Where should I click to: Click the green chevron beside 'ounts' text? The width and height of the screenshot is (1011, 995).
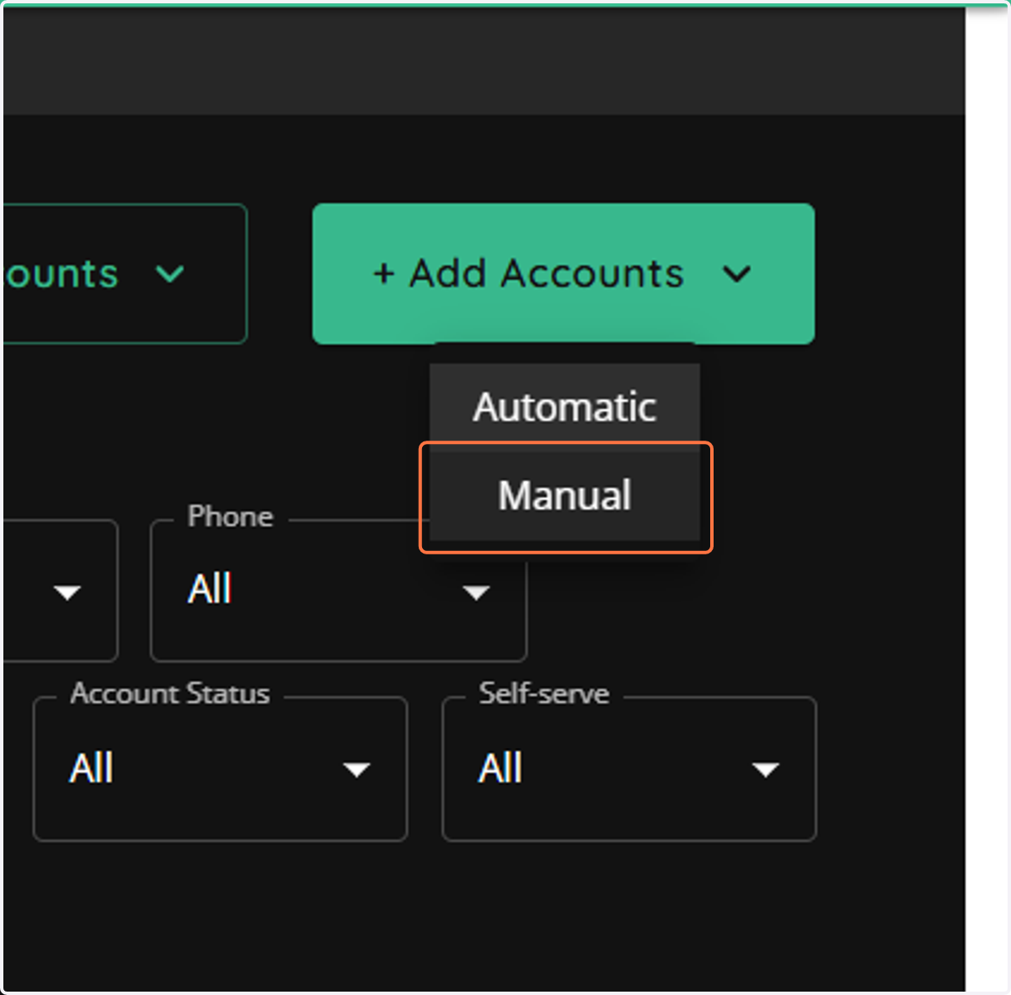pos(170,274)
